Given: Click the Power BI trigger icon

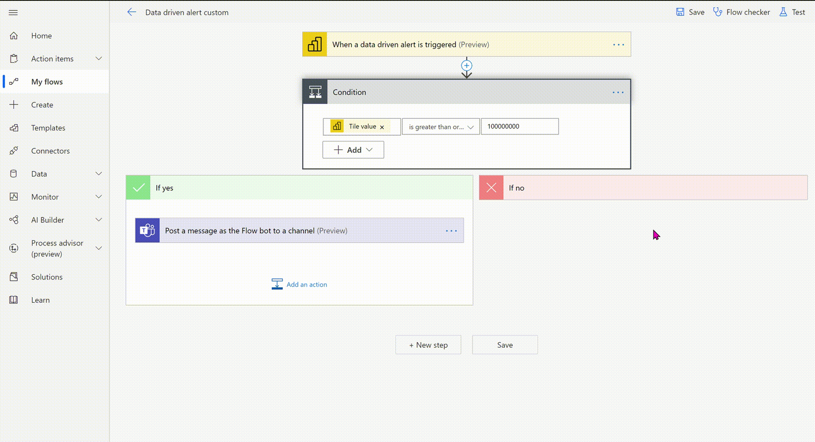Looking at the screenshot, I should (x=315, y=44).
